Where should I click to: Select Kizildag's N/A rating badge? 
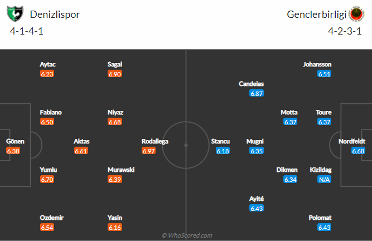point(324,179)
